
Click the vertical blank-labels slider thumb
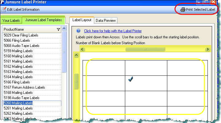(x=76, y=81)
